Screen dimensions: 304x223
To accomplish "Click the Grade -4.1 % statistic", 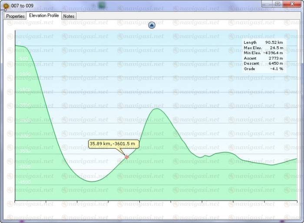I will [263, 69].
